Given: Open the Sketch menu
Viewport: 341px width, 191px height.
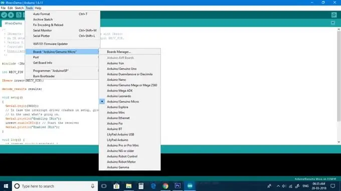Looking at the screenshot, I should pos(19,8).
